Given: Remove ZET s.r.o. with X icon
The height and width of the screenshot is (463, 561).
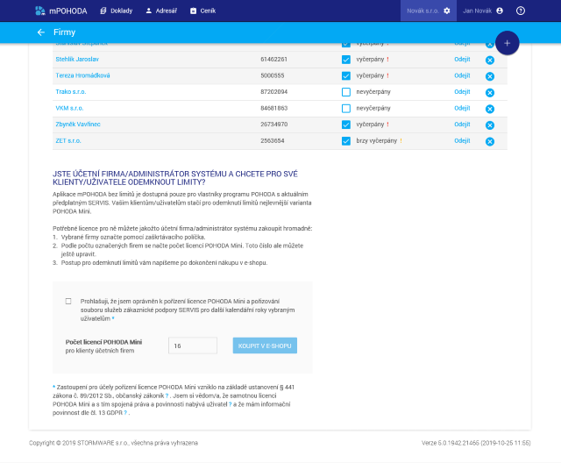Looking at the screenshot, I should (x=490, y=141).
